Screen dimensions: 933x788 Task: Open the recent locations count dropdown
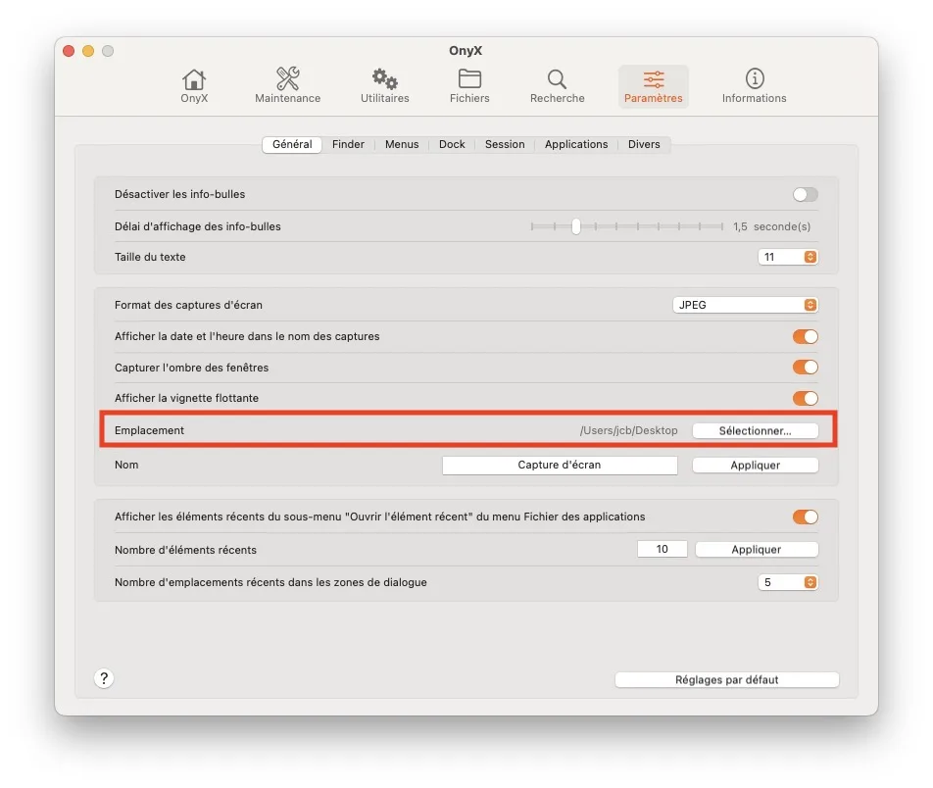click(x=788, y=581)
